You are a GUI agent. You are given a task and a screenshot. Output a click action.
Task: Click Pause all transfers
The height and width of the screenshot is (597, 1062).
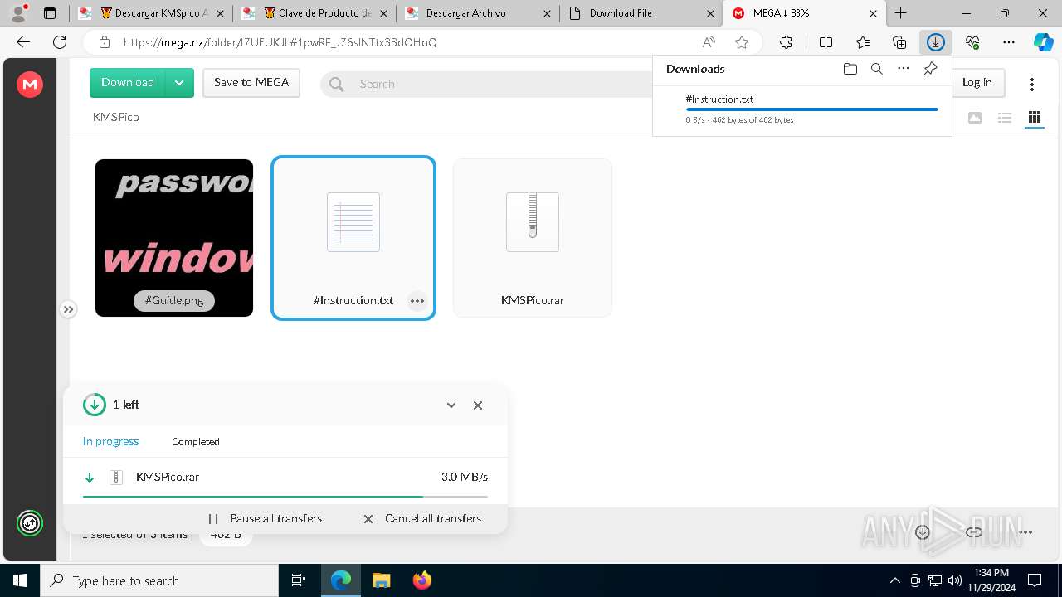[x=265, y=518]
